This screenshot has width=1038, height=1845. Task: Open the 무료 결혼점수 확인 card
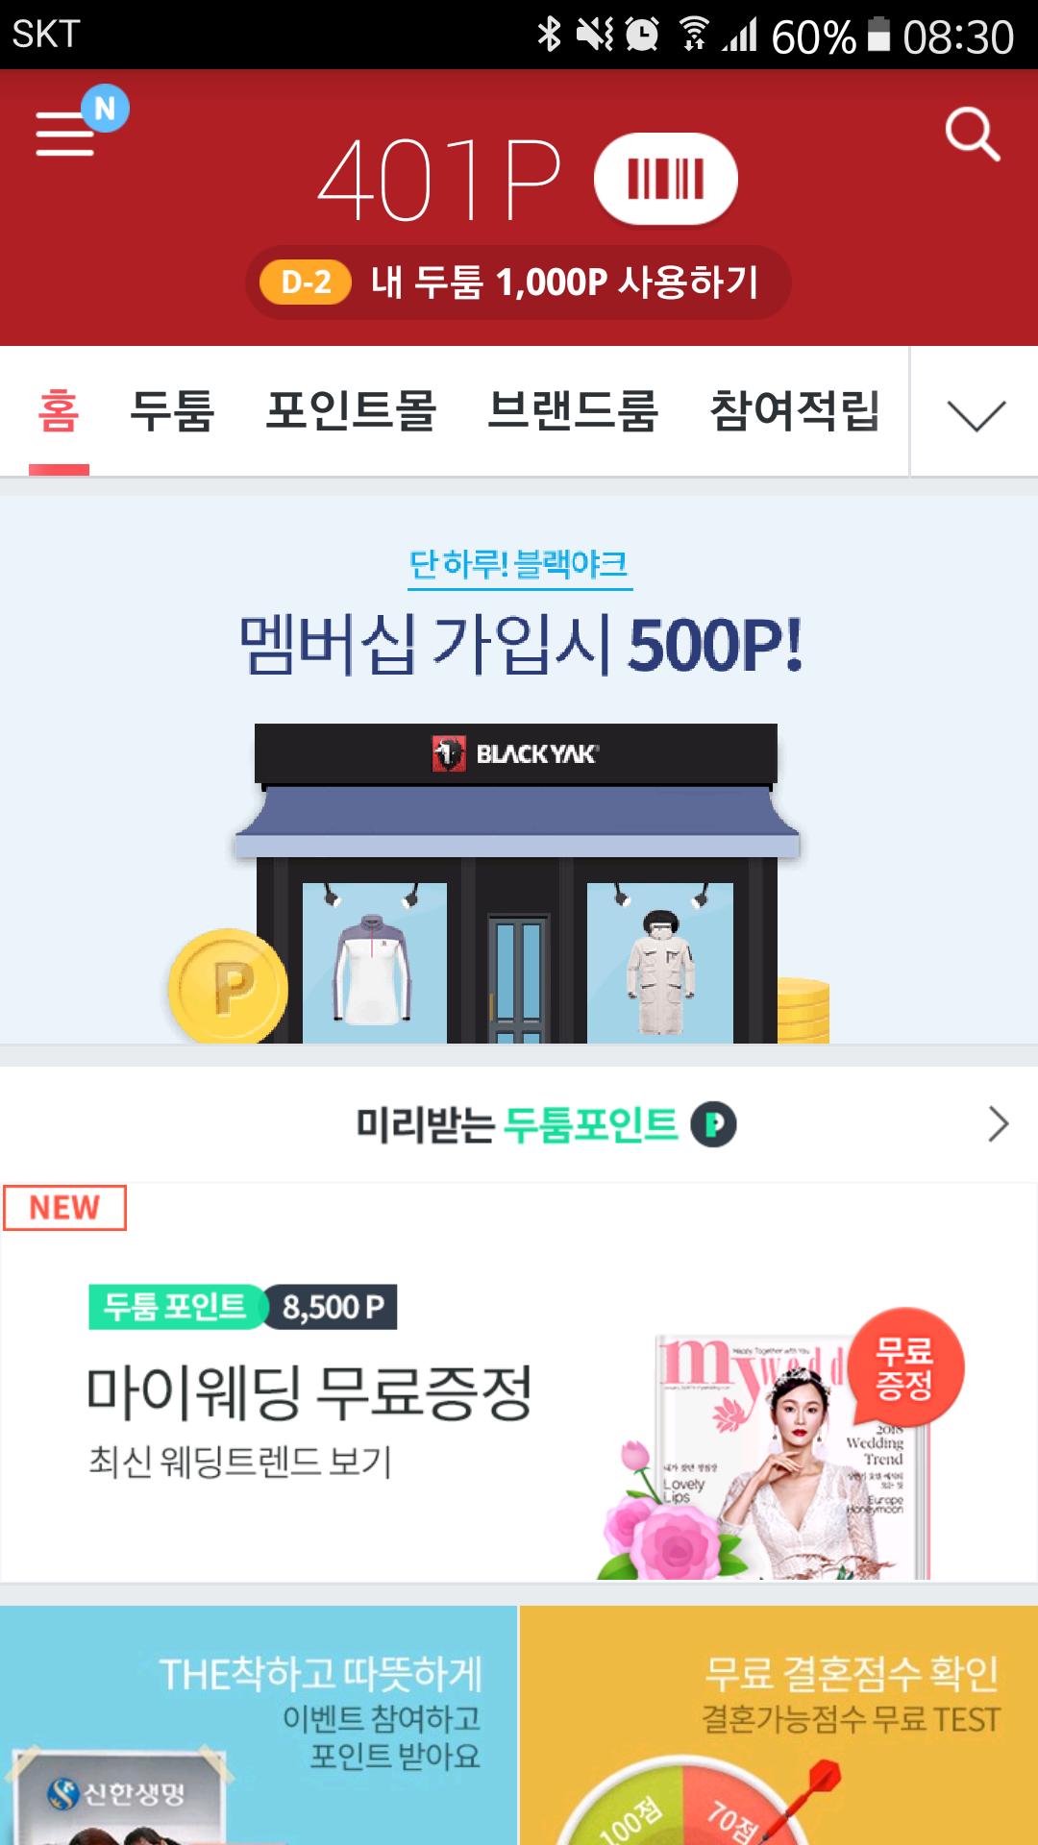coord(779,1725)
